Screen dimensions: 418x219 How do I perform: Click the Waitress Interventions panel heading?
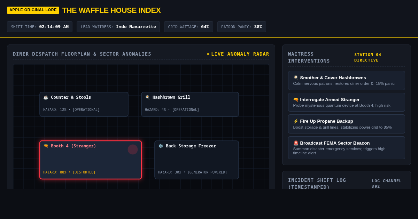click(309, 57)
